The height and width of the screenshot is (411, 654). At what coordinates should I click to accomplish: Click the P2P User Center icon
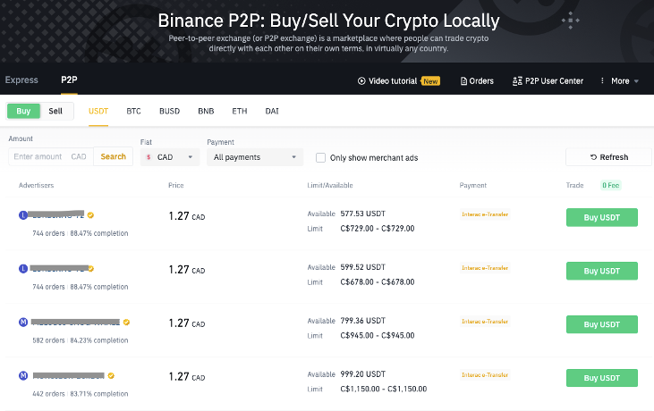[517, 81]
